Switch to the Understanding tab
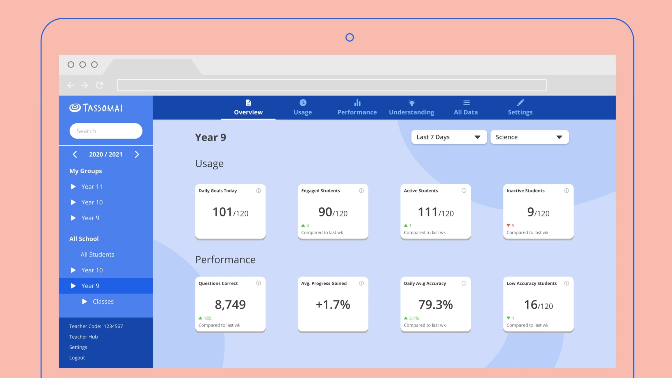 [x=411, y=108]
